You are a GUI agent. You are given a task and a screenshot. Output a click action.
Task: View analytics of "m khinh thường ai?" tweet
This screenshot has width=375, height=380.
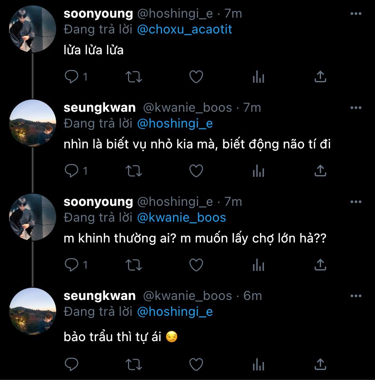[x=258, y=265]
